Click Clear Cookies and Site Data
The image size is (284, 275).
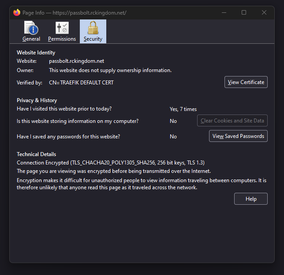coord(232,121)
